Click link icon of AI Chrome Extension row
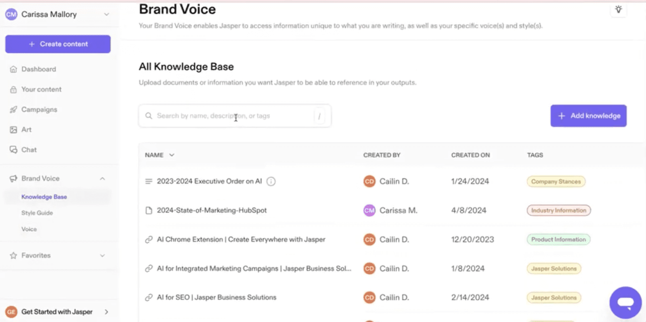The height and width of the screenshot is (322, 646). pyautogui.click(x=149, y=239)
